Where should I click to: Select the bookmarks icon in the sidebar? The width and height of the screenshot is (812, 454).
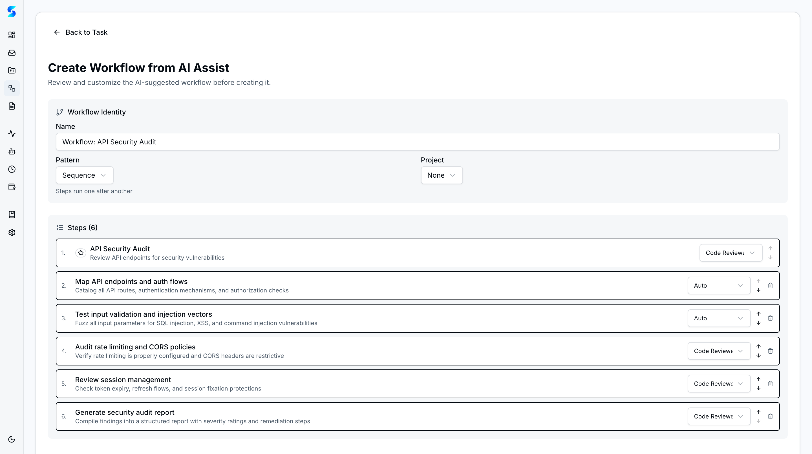pyautogui.click(x=12, y=214)
